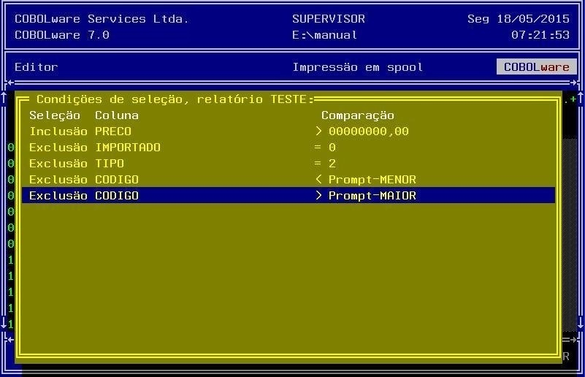Click the COBOLware logo button

tap(537, 66)
